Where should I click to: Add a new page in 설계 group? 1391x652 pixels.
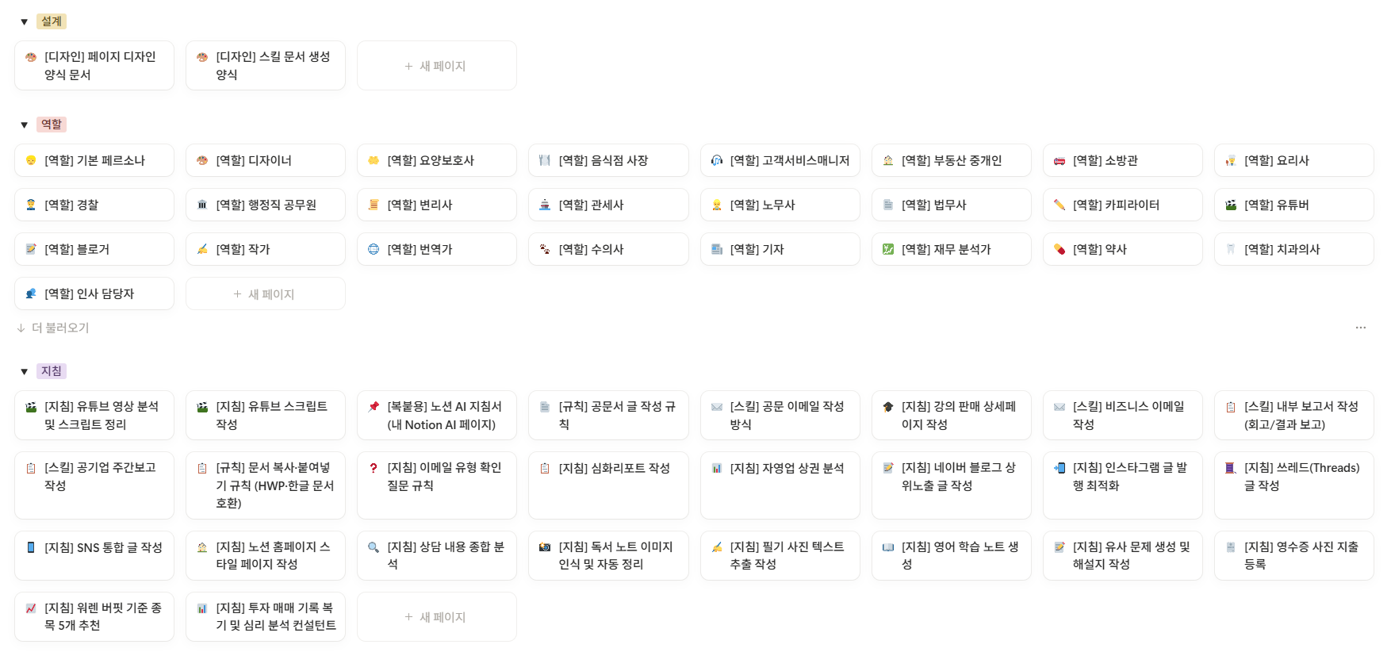pyautogui.click(x=436, y=66)
